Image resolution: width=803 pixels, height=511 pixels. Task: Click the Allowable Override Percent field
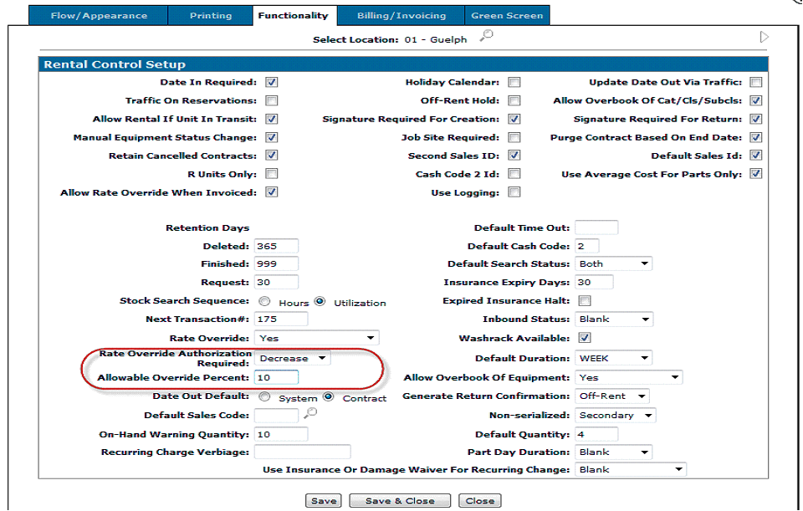point(276,378)
